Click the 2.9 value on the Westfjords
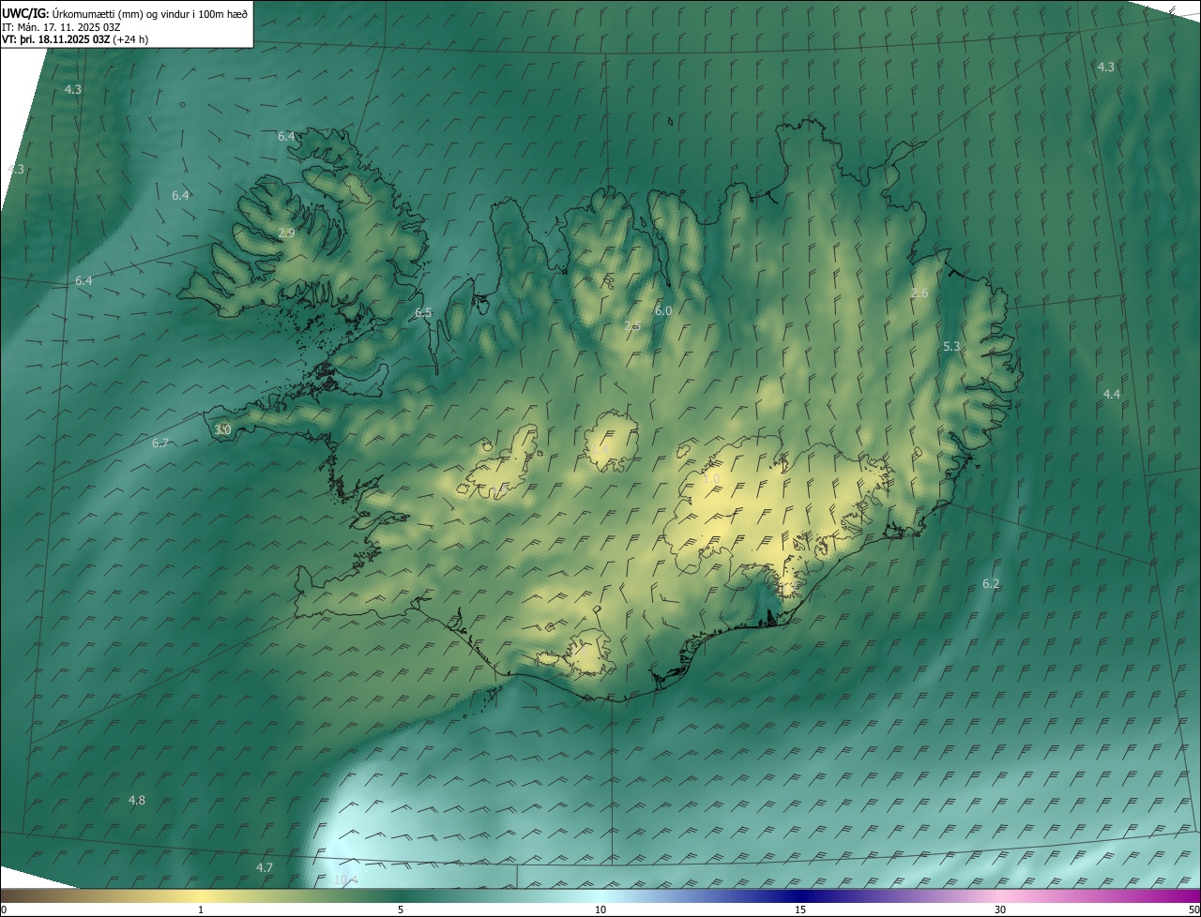 [286, 233]
